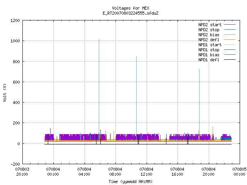
Task: Click the 'NPD2 start' legend label
Action: (x=210, y=25)
